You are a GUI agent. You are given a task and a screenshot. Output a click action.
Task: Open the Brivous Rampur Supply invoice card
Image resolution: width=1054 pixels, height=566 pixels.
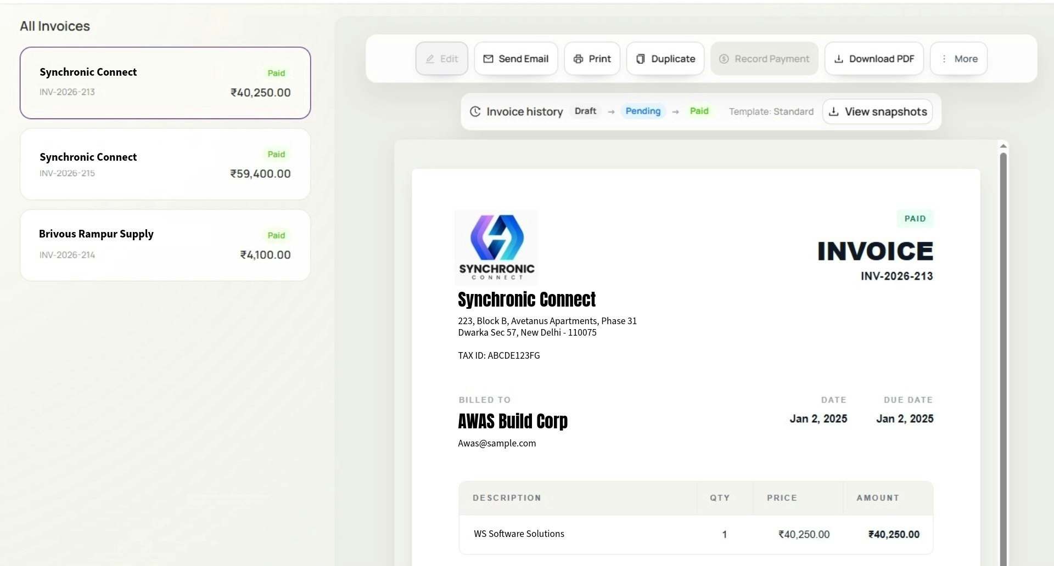pyautogui.click(x=165, y=245)
